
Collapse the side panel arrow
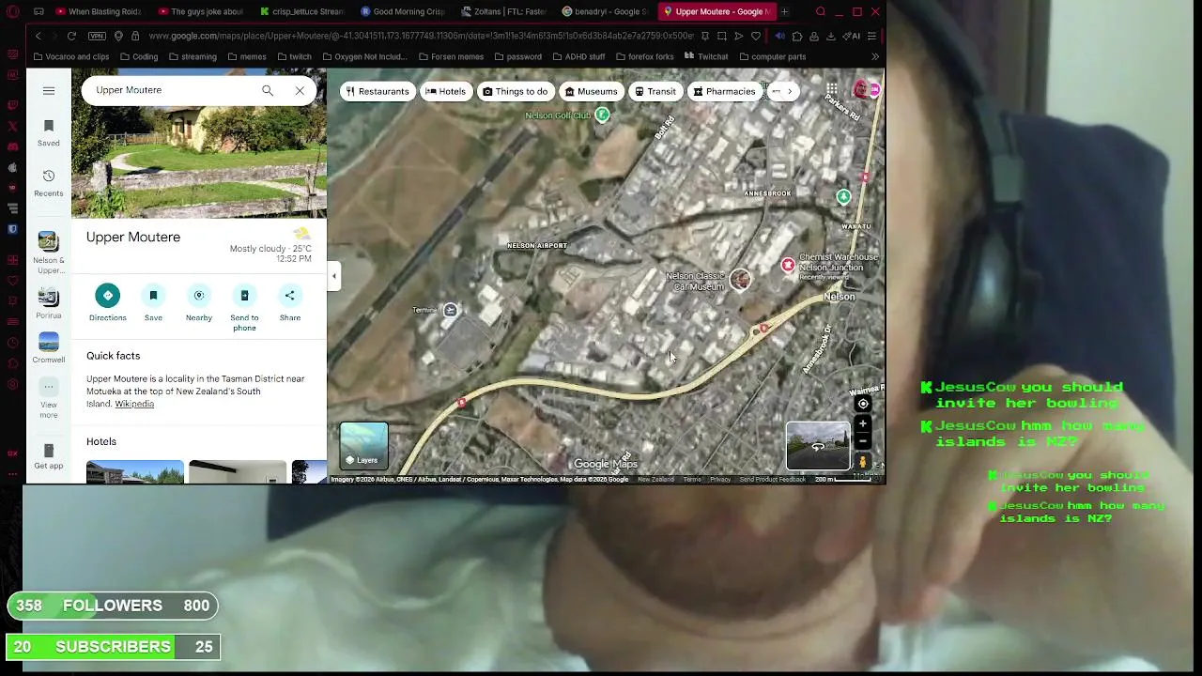(x=333, y=276)
